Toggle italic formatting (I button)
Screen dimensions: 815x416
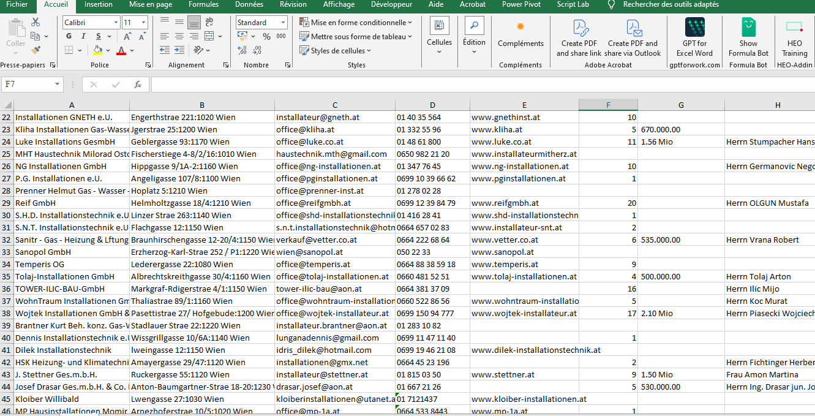point(82,37)
